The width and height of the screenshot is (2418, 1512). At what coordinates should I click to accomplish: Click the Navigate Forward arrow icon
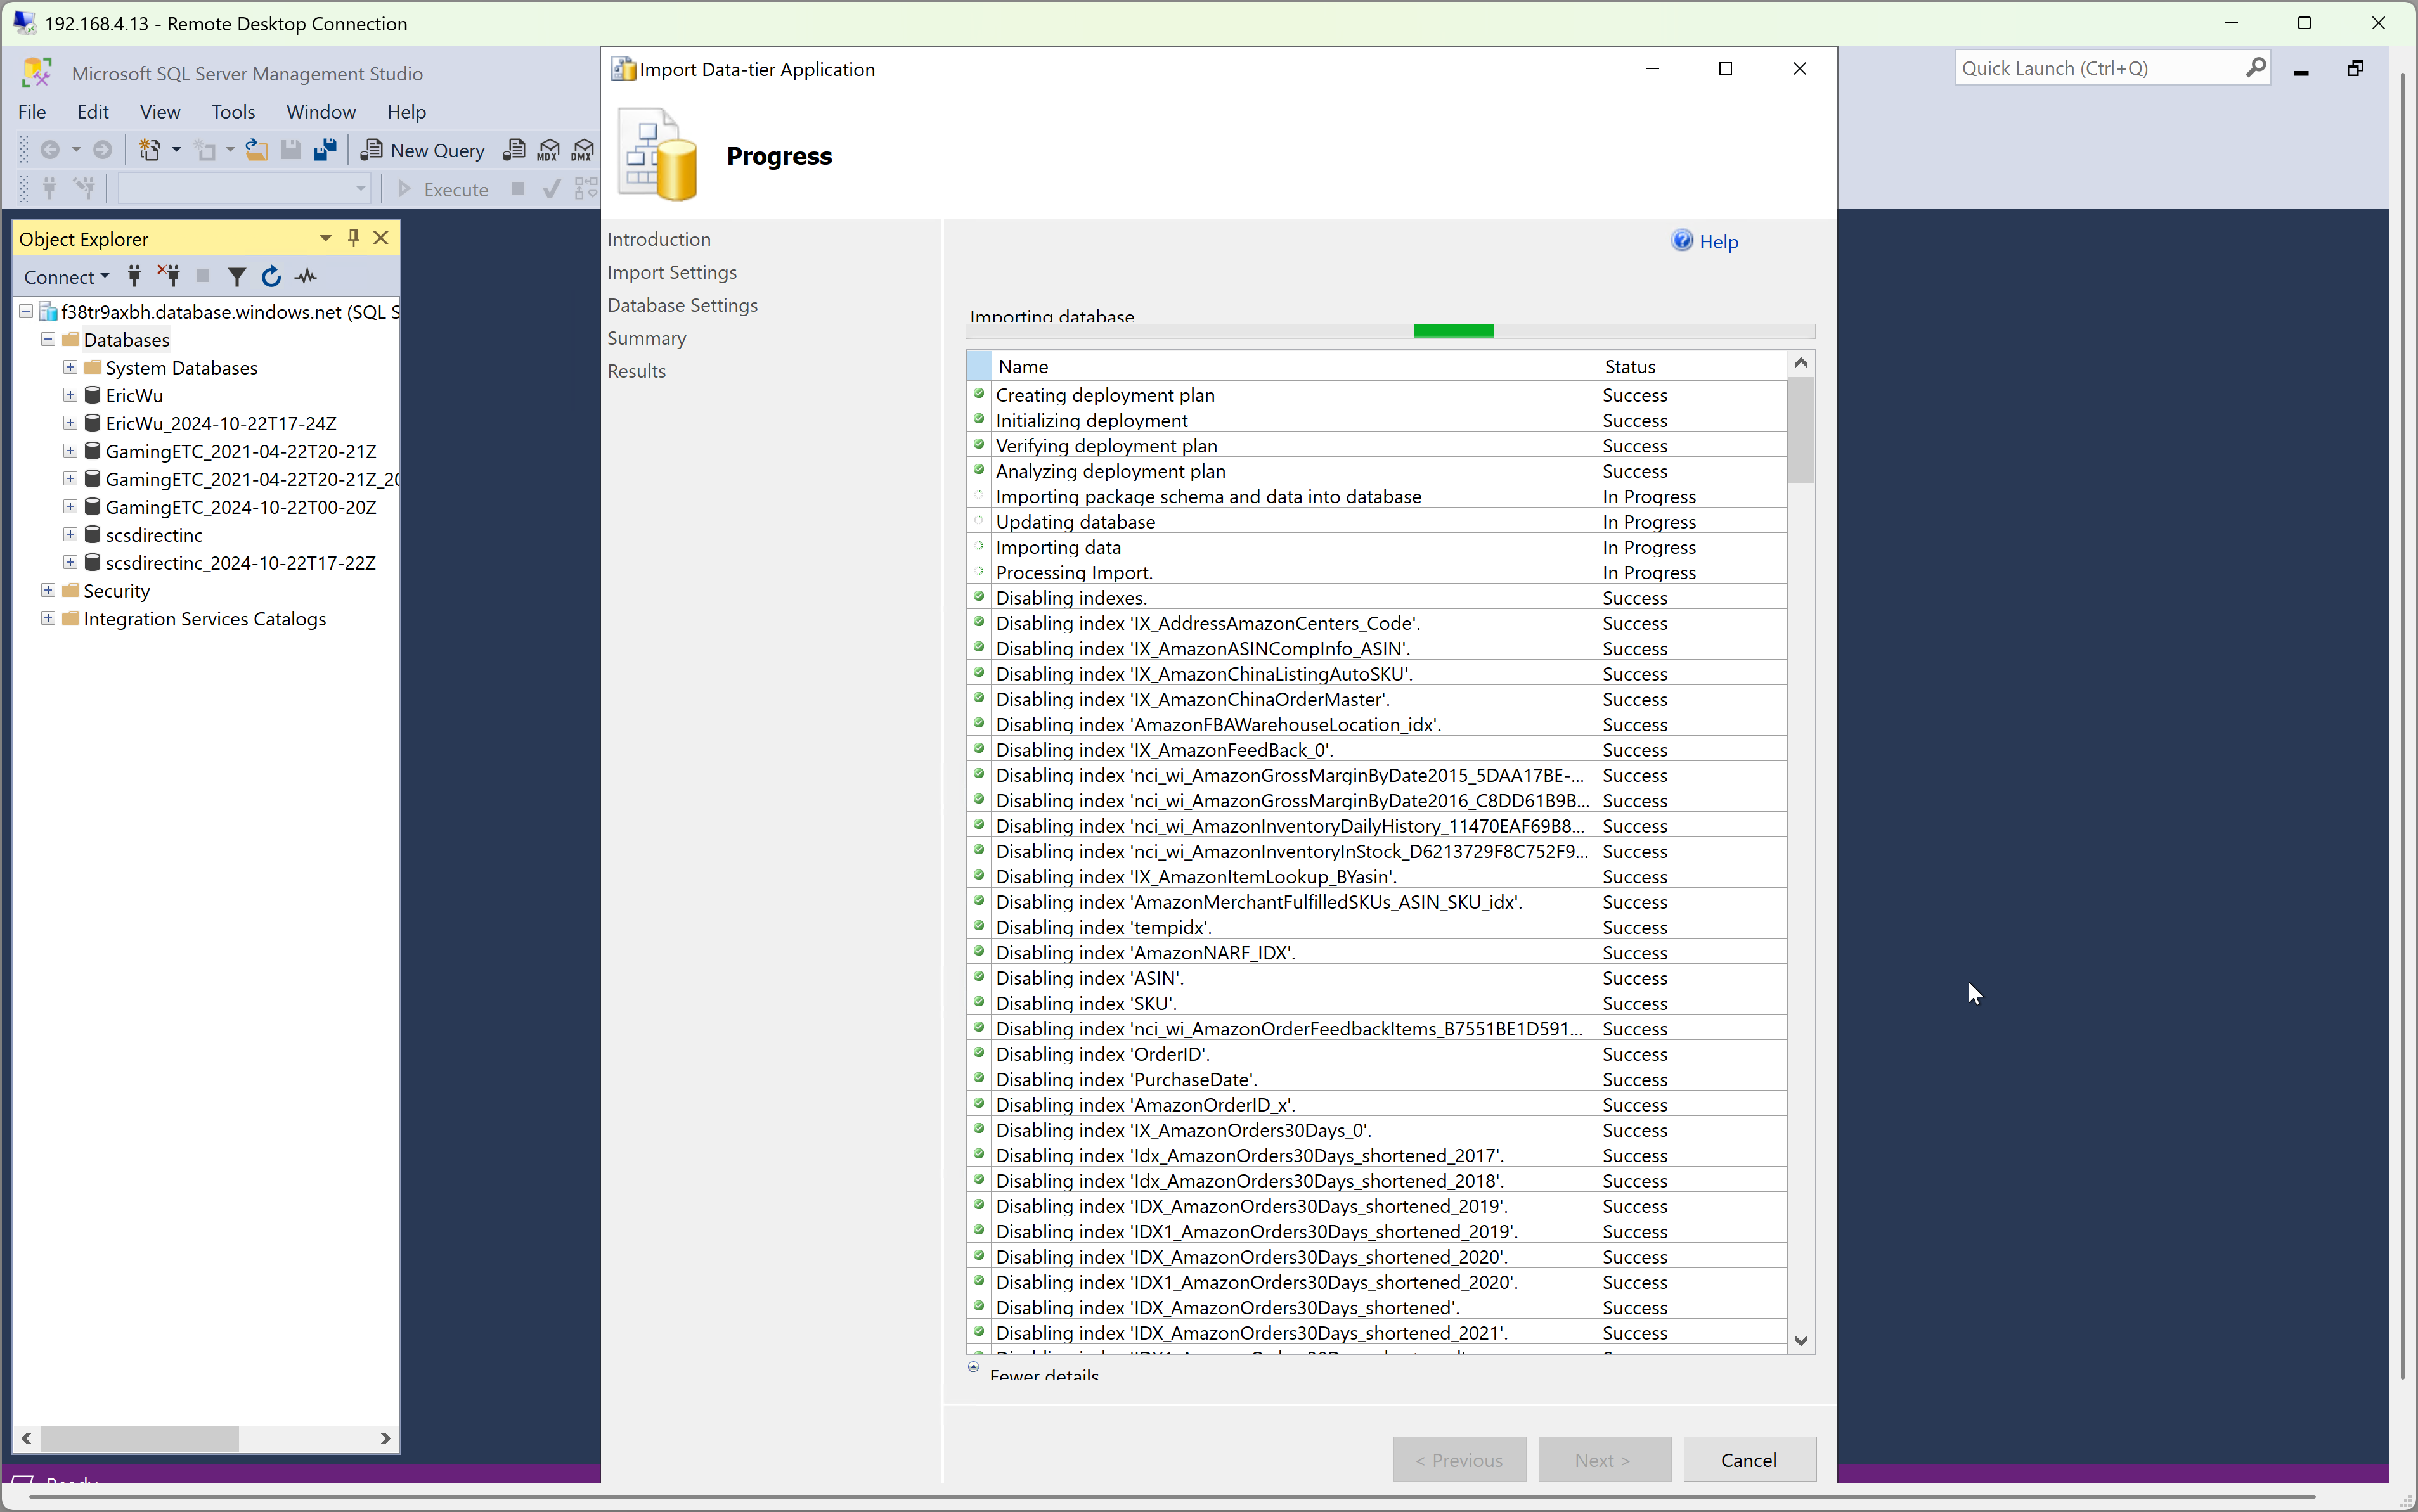coord(102,150)
